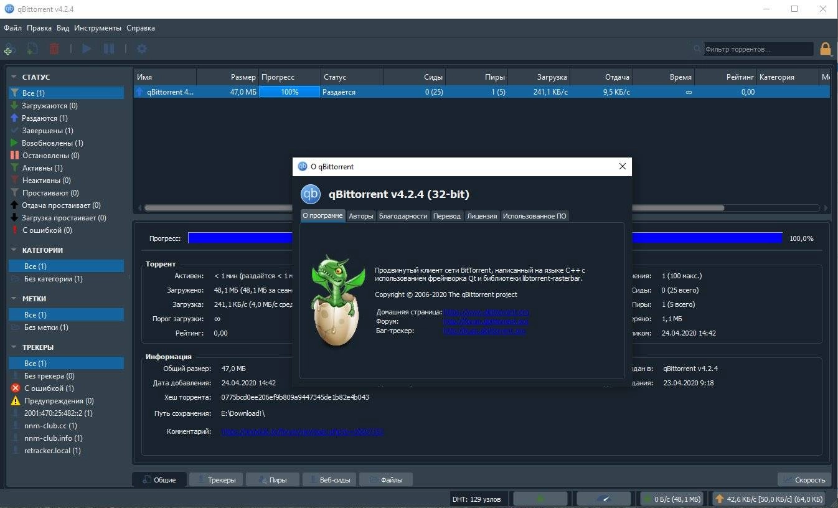Open the Баг-трекер link
The height and width of the screenshot is (508, 838).
click(484, 331)
